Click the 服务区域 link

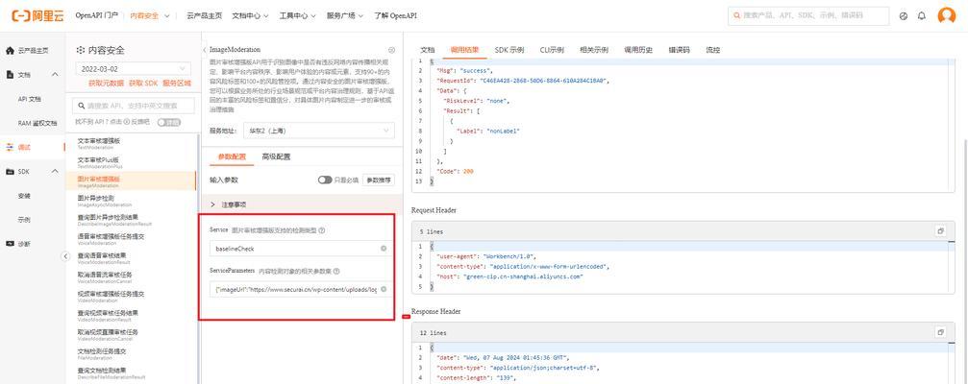click(x=177, y=83)
